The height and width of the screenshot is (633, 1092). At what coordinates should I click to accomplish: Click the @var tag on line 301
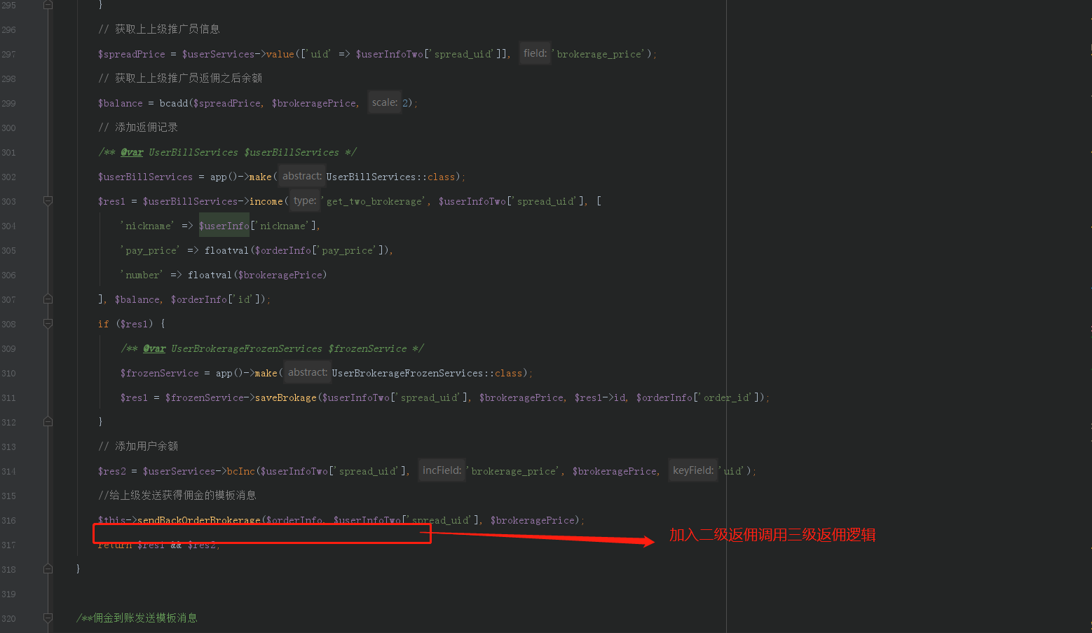[x=132, y=152]
